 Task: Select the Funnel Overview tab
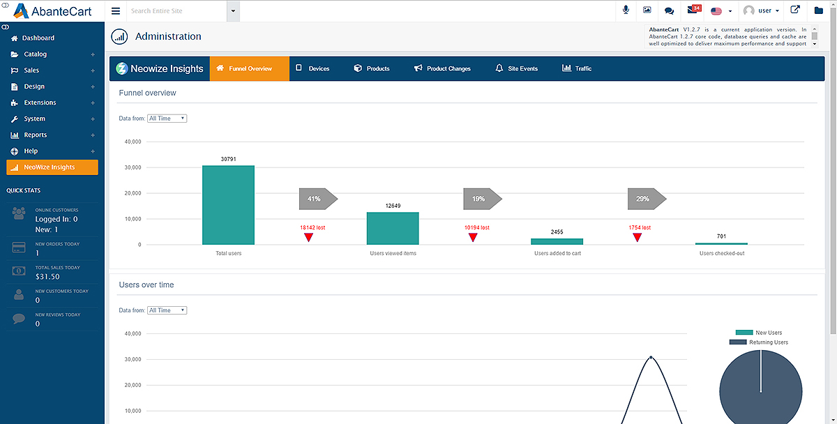coord(250,68)
